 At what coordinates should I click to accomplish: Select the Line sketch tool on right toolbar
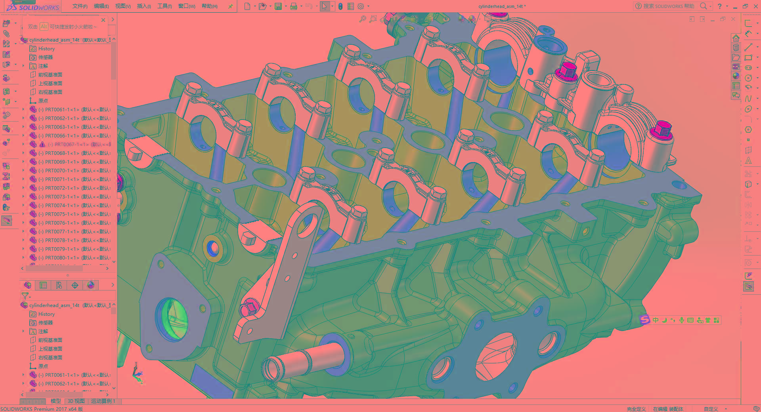[x=748, y=48]
